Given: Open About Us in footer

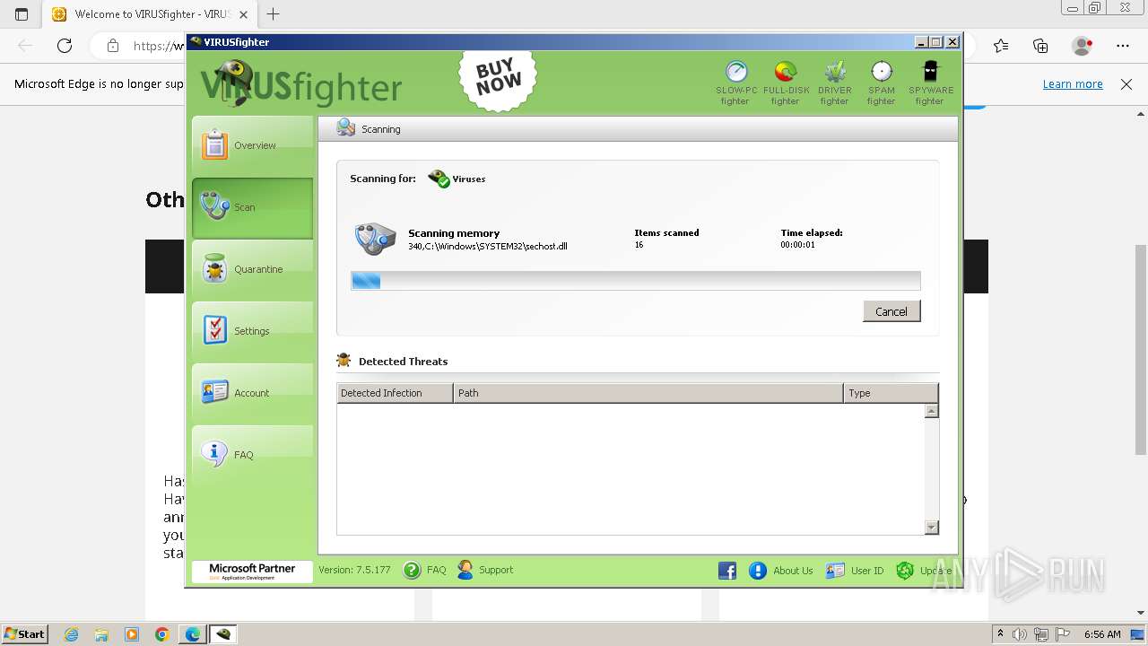Looking at the screenshot, I should point(781,571).
